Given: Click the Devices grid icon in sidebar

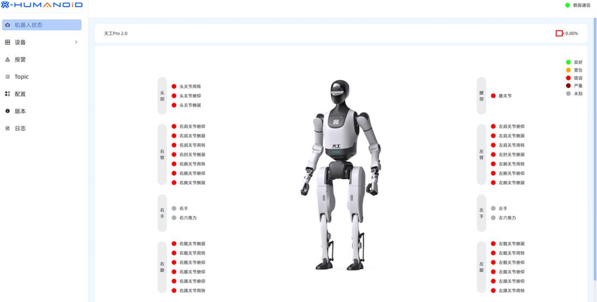Looking at the screenshot, I should (x=7, y=42).
